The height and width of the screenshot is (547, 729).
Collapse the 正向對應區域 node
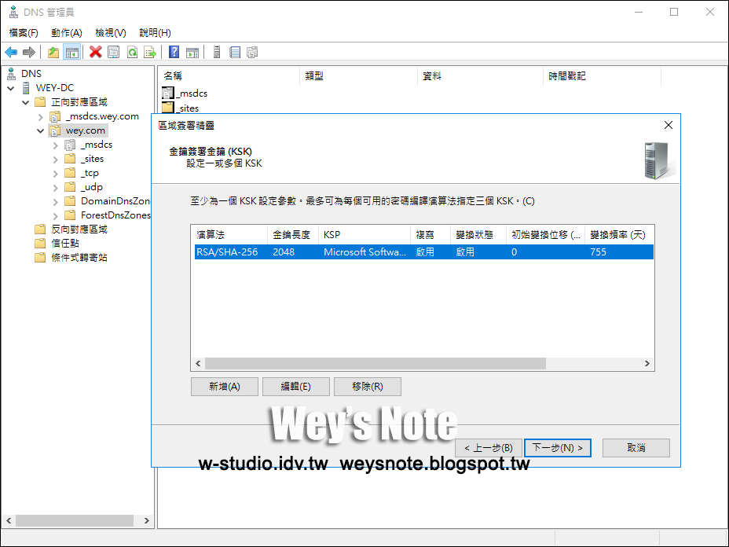pos(26,102)
